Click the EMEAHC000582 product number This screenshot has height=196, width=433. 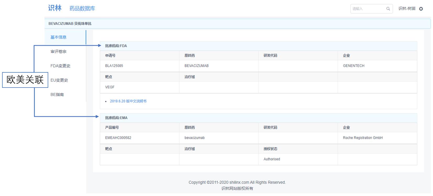tap(118, 138)
